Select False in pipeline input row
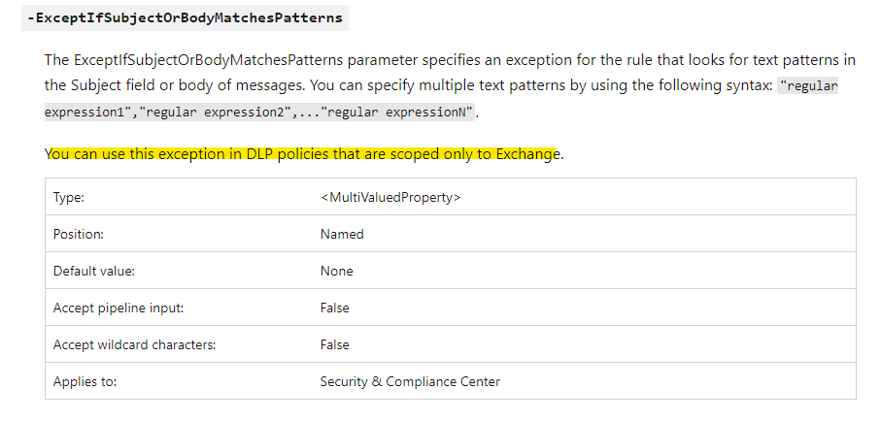The height and width of the screenshot is (422, 881). [334, 308]
